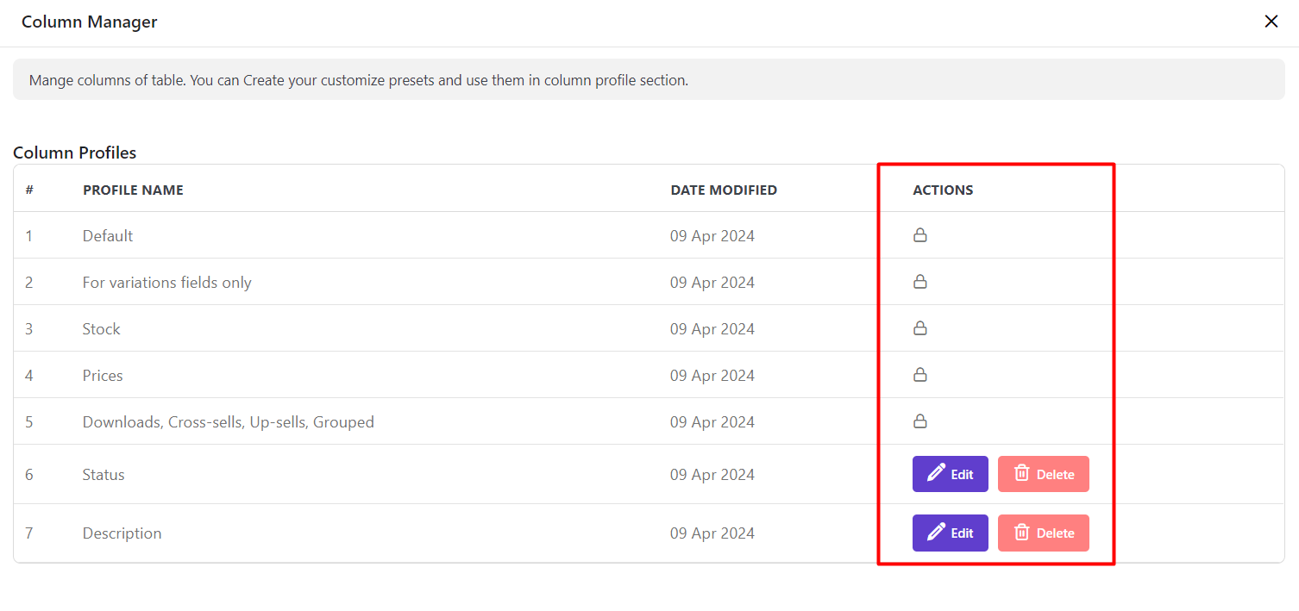This screenshot has height=611, width=1299.
Task: Select the Default profile name
Action: point(108,236)
